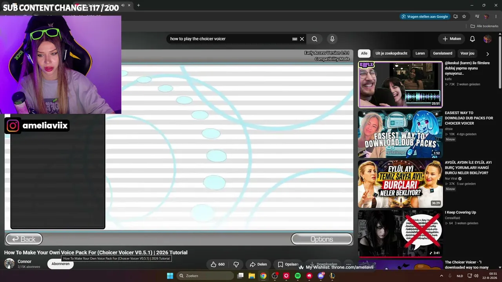Viewport: 502px width, 282px height.
Task: Open YouTube notifications bell
Action: (x=473, y=39)
